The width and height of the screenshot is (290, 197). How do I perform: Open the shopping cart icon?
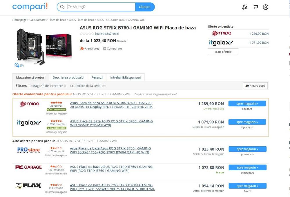[x=255, y=7]
